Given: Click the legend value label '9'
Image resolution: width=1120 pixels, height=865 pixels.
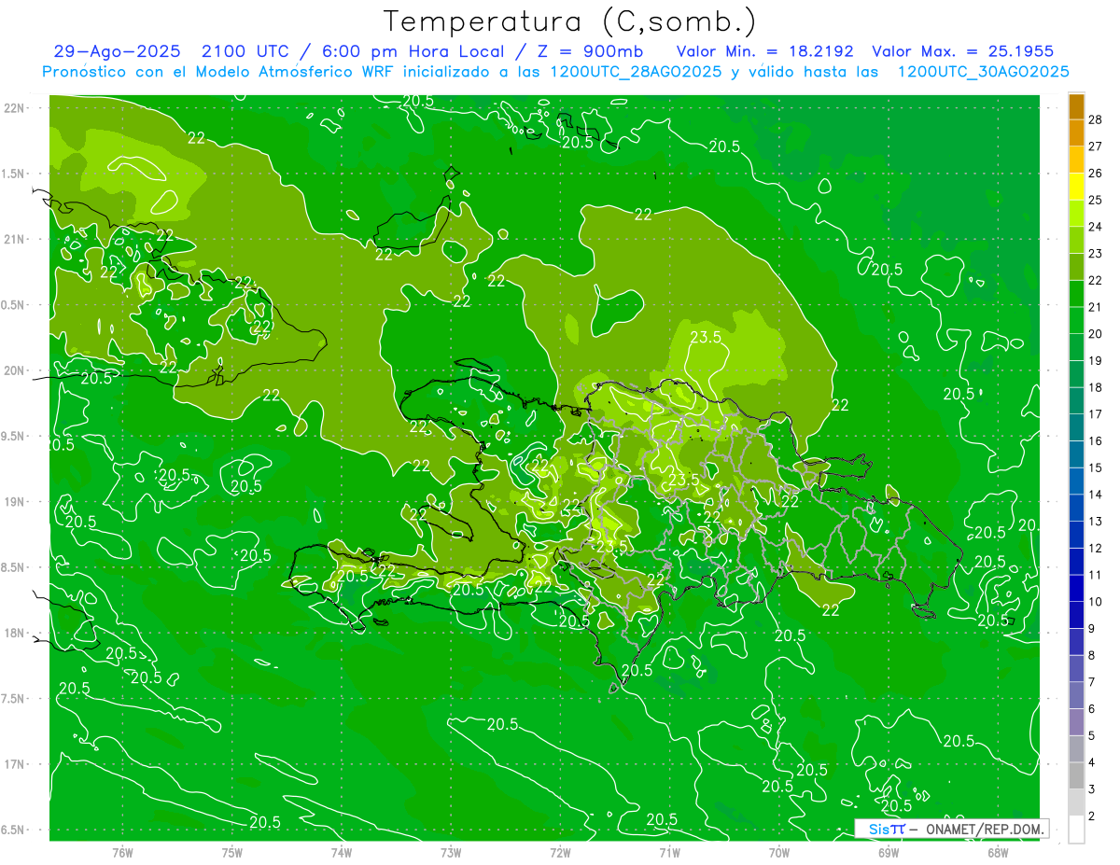Looking at the screenshot, I should point(1093,628).
